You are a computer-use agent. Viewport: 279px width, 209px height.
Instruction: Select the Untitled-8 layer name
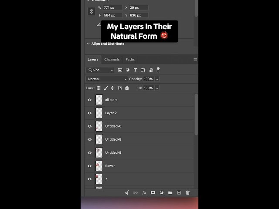113,139
